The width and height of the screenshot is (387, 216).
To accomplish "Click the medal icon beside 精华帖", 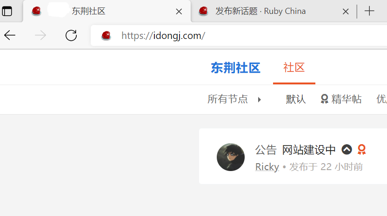I will 324,99.
